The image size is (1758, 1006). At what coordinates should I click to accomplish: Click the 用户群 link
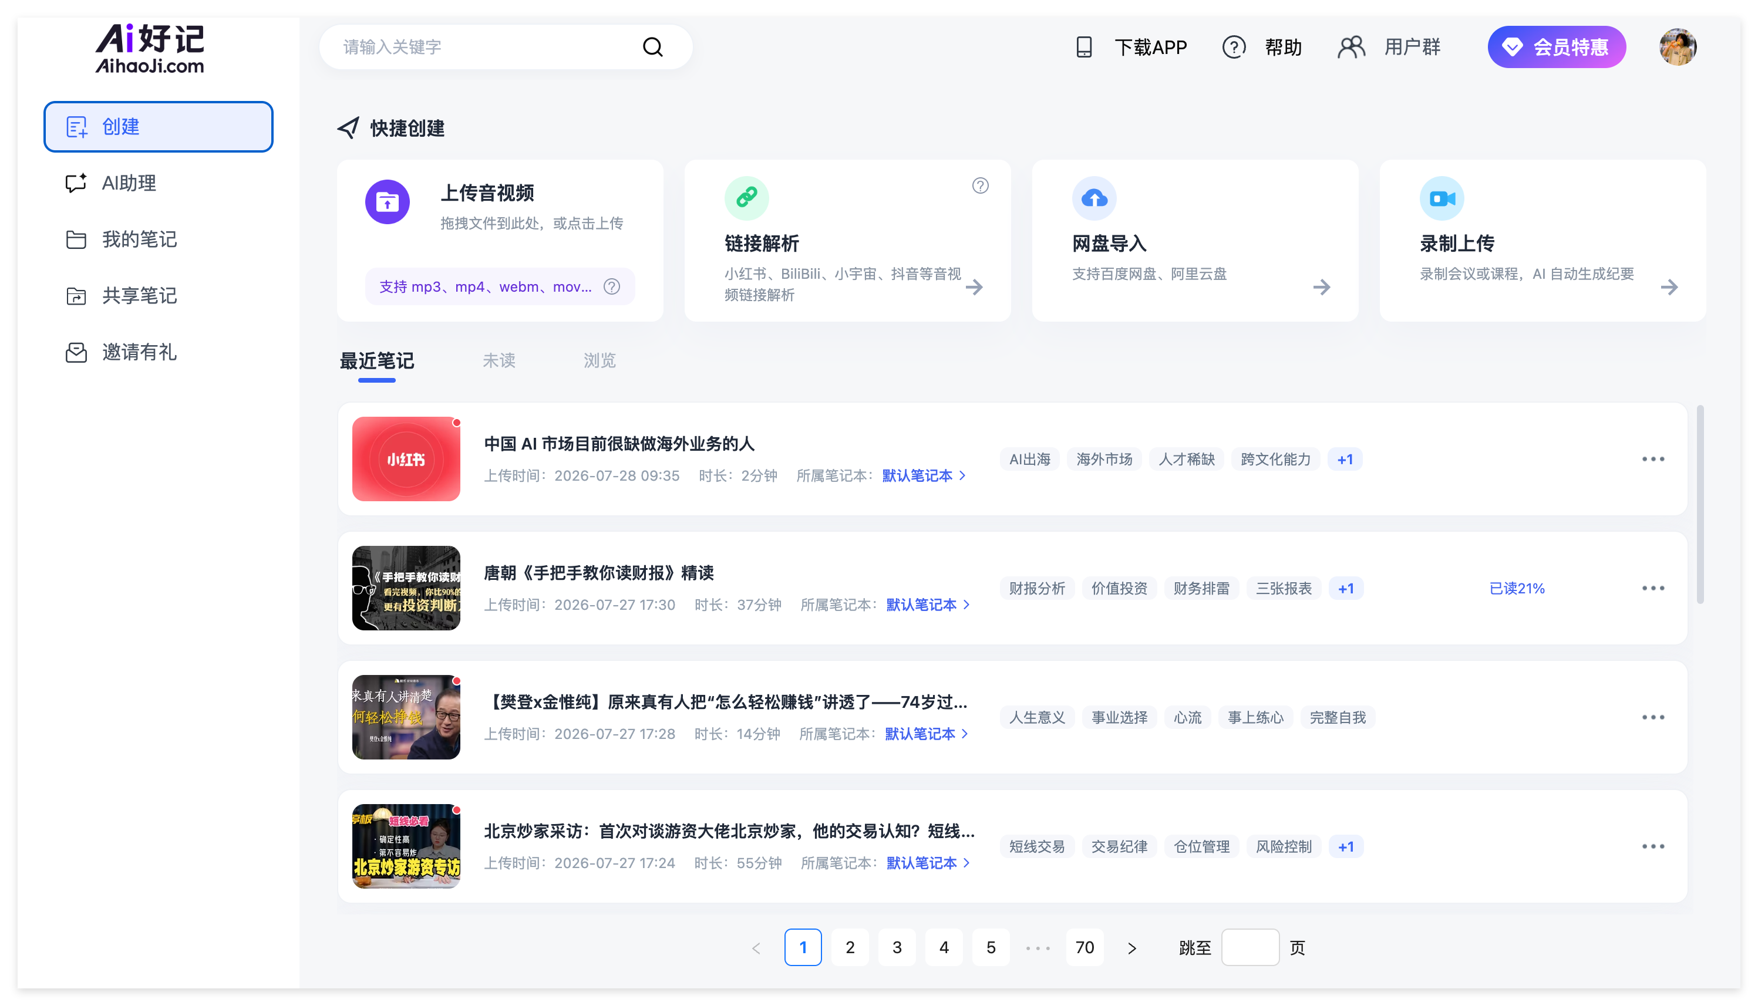tap(1412, 47)
